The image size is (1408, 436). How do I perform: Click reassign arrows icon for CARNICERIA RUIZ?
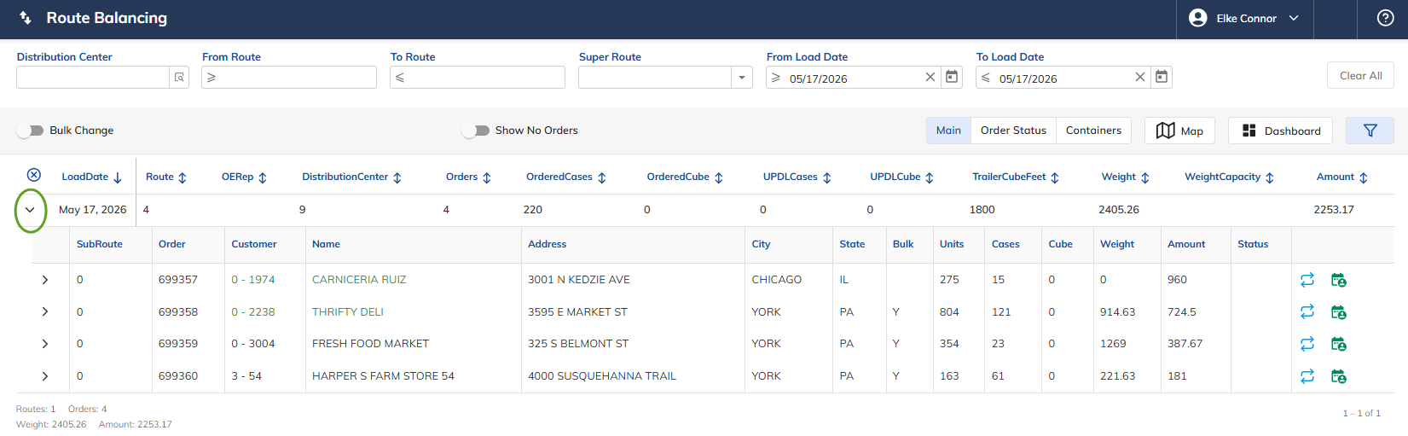pyautogui.click(x=1307, y=280)
